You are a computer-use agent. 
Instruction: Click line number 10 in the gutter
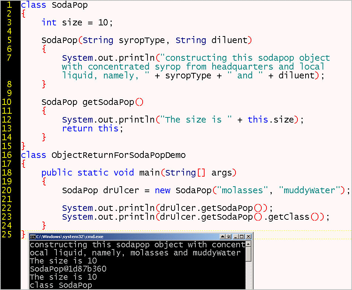[x=7, y=102]
